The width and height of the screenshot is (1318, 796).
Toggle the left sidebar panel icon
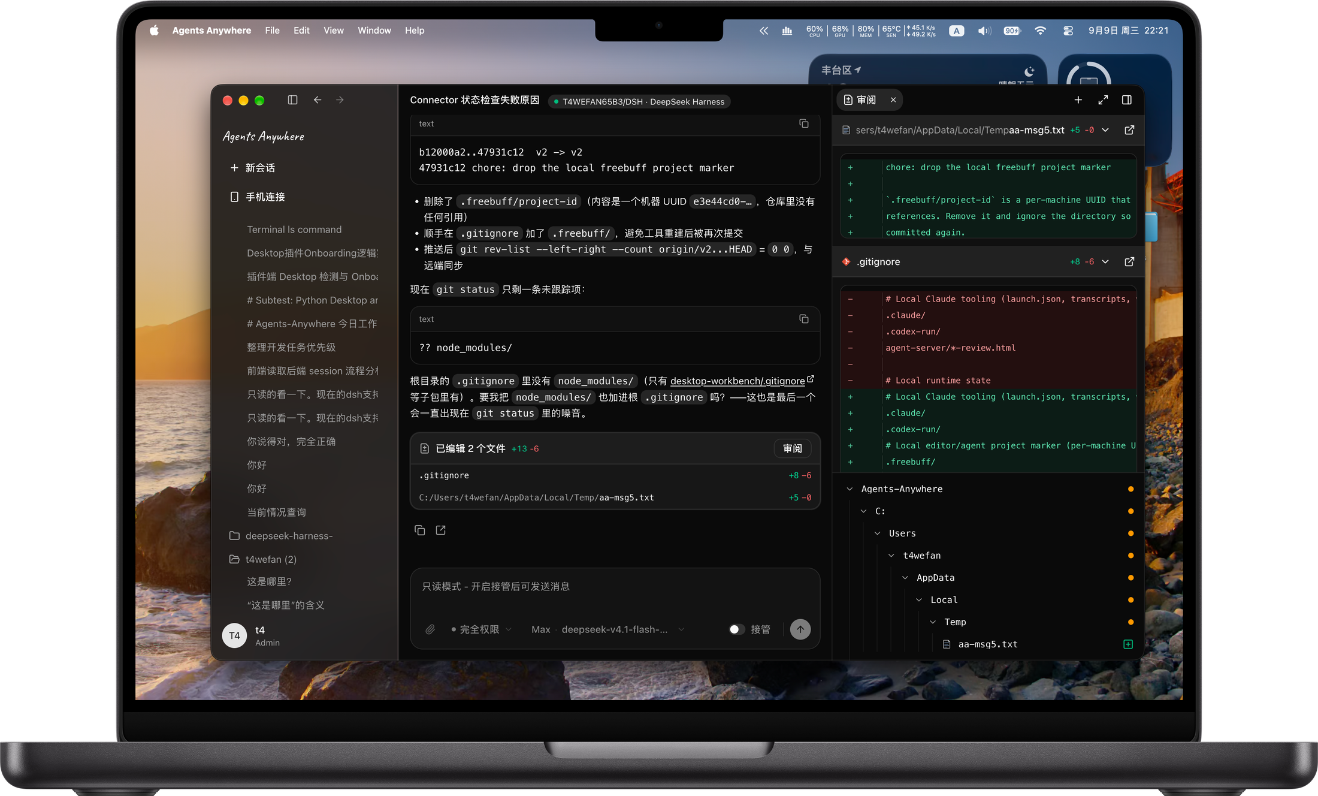[x=292, y=100]
